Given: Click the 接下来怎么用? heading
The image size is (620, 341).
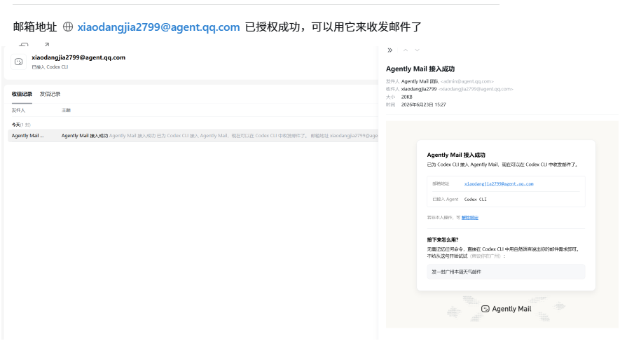Looking at the screenshot, I should click(x=443, y=240).
